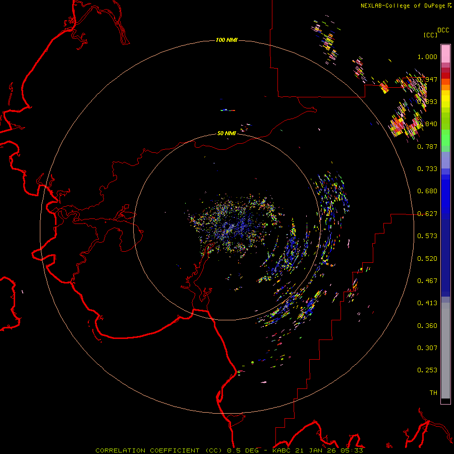Click the '05:33' timestamp in the caption
454x454 pixels.
(352, 450)
